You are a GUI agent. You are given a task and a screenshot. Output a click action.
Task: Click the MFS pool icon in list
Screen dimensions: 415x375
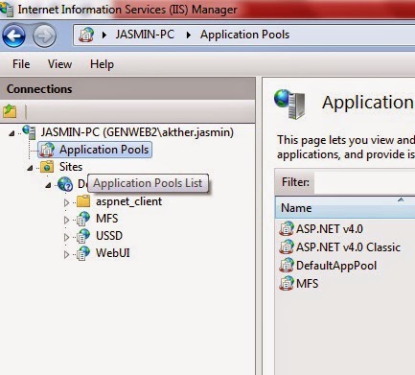pos(287,283)
